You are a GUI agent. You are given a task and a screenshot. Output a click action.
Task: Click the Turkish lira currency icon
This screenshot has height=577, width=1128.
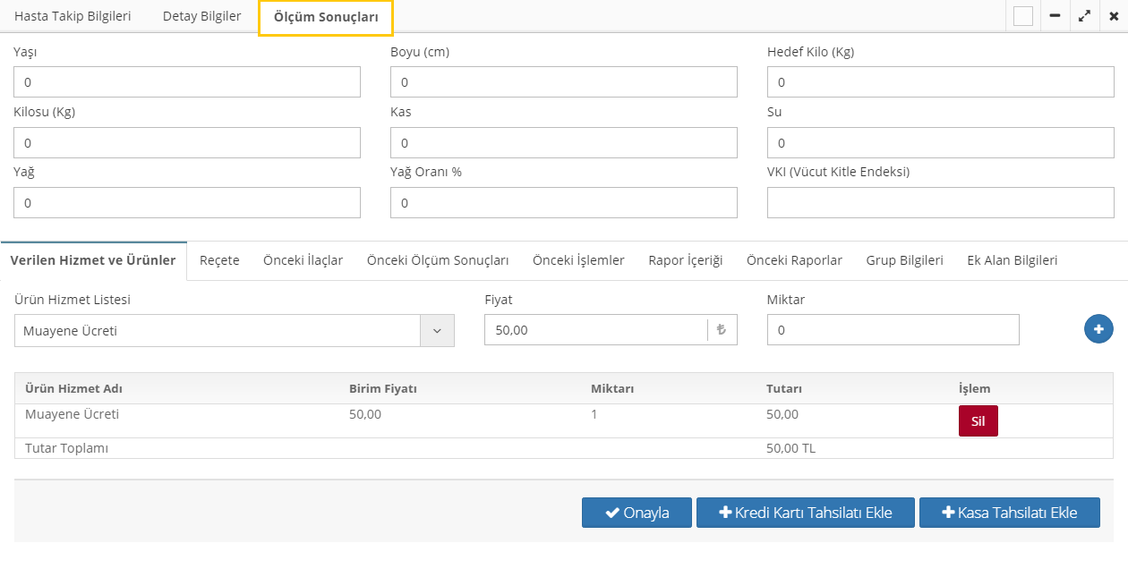(722, 330)
